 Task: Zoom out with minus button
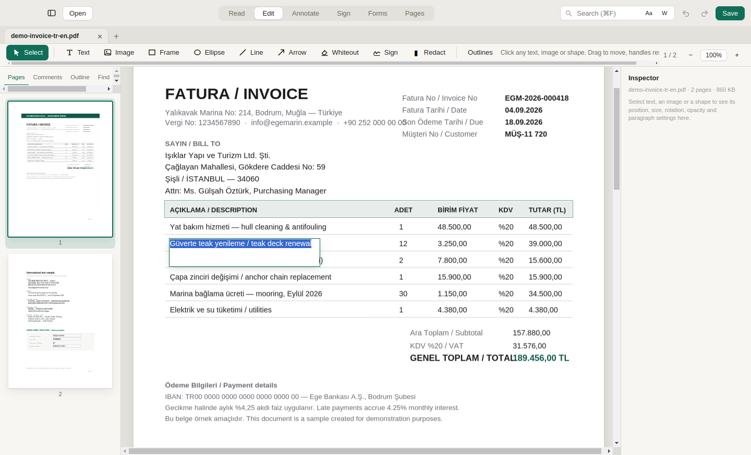(691, 55)
